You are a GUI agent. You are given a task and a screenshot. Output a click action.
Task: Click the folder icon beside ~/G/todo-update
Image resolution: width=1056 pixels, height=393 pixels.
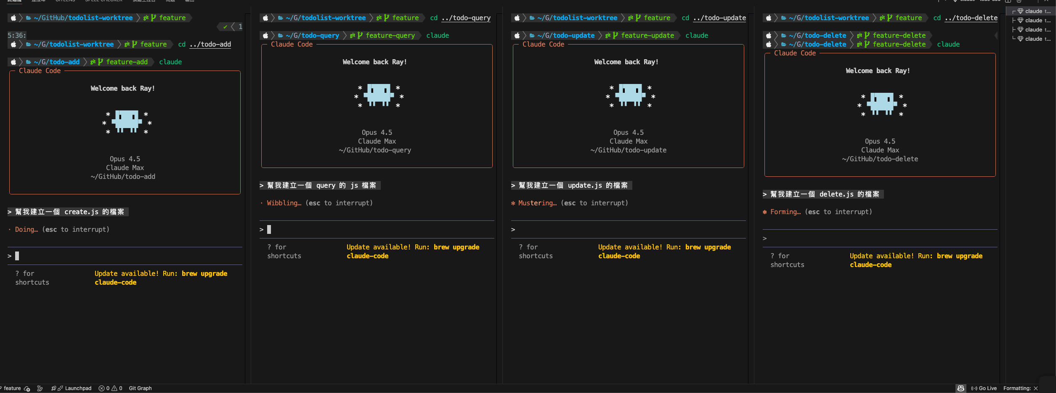click(532, 36)
